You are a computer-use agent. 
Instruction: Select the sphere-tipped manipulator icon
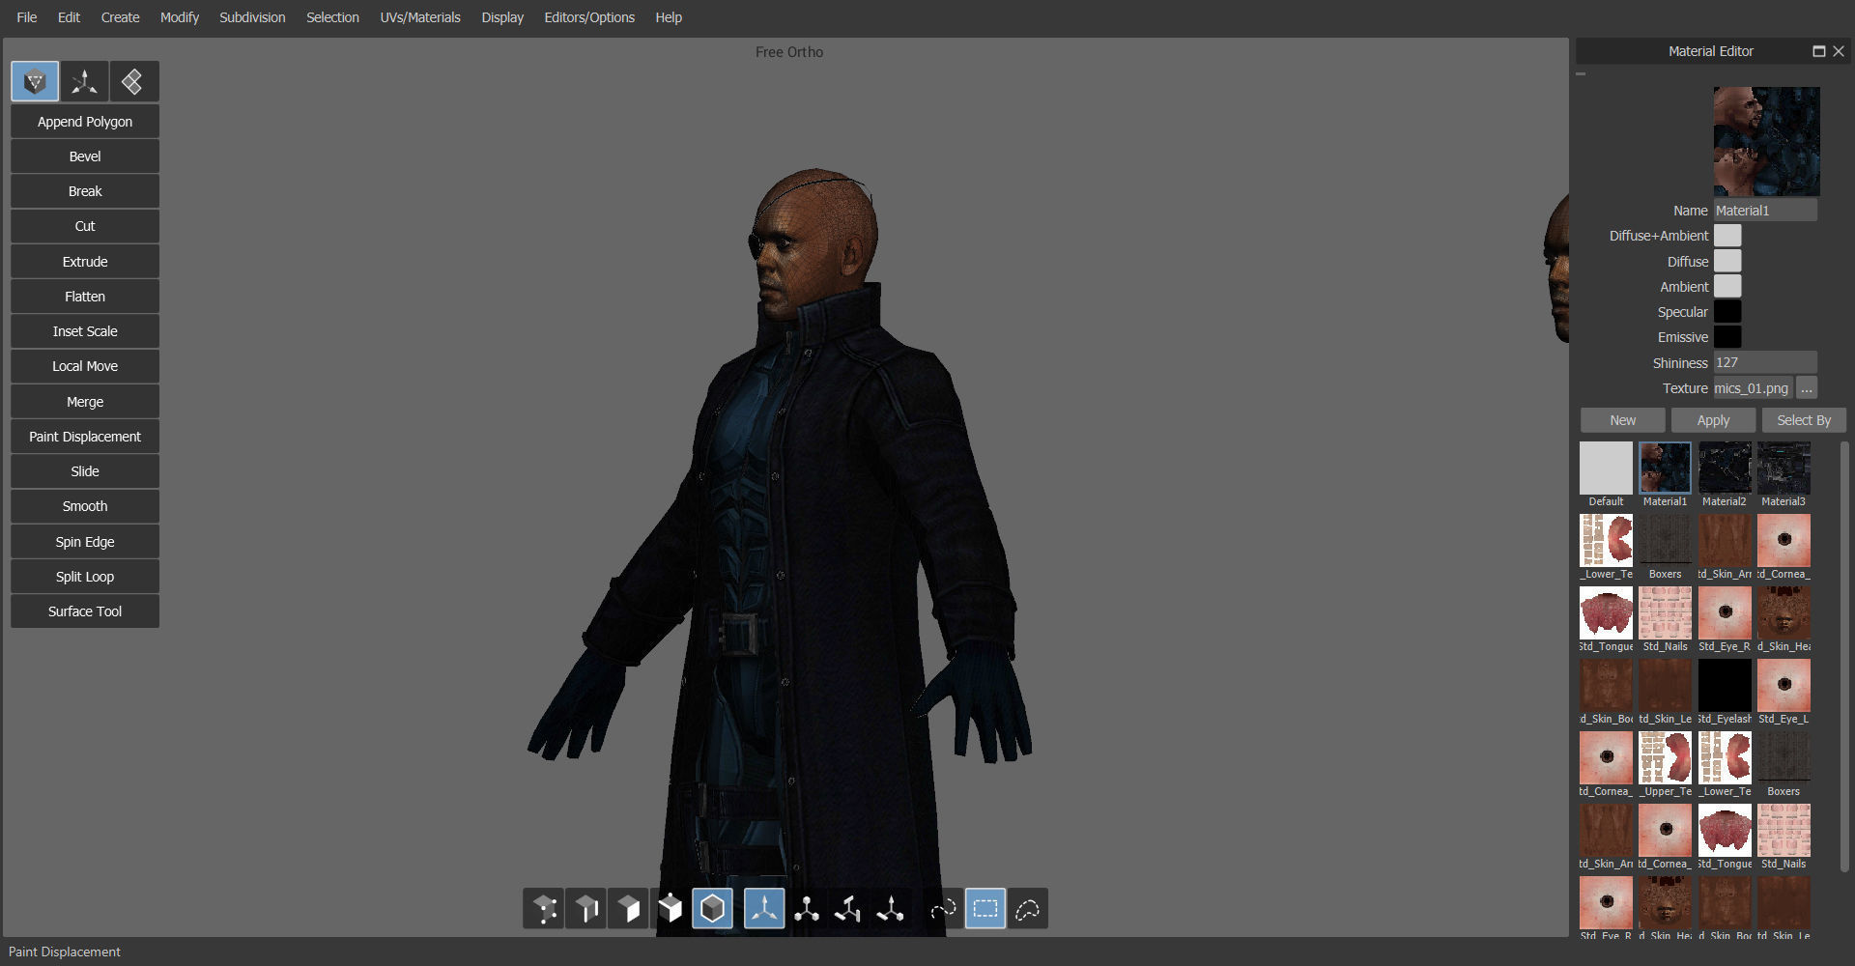coord(807,909)
